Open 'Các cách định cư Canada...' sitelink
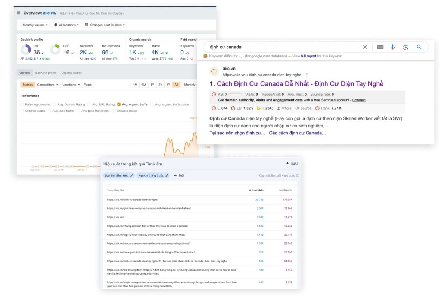This screenshot has width=448, height=298. (x=297, y=133)
